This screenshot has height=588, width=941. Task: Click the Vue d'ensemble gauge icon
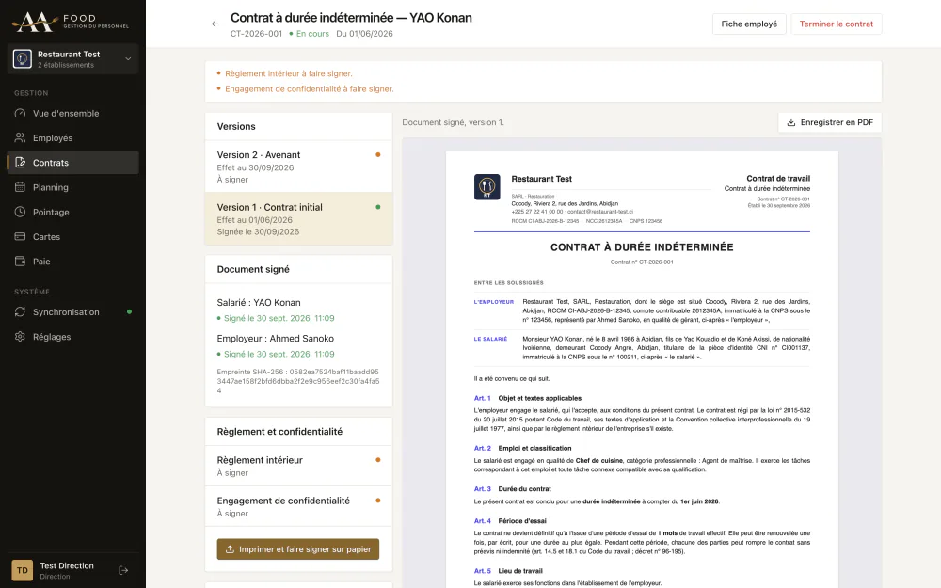point(20,114)
